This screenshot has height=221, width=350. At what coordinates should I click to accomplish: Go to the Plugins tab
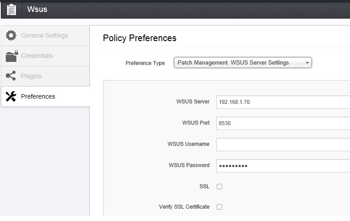tap(31, 76)
